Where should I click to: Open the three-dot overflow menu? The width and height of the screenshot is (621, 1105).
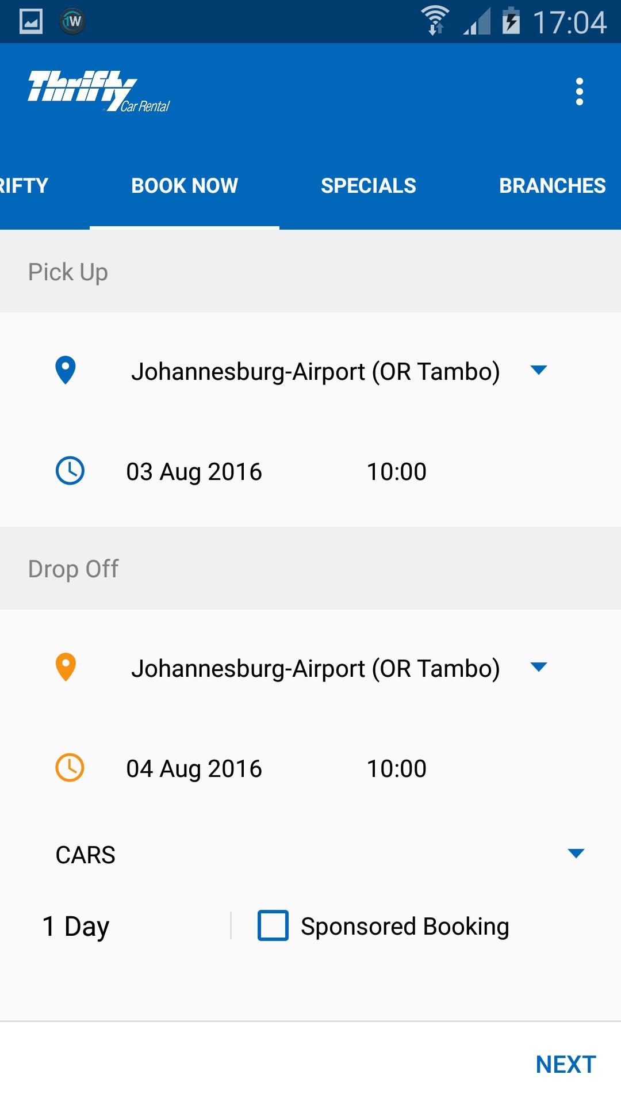click(x=579, y=92)
